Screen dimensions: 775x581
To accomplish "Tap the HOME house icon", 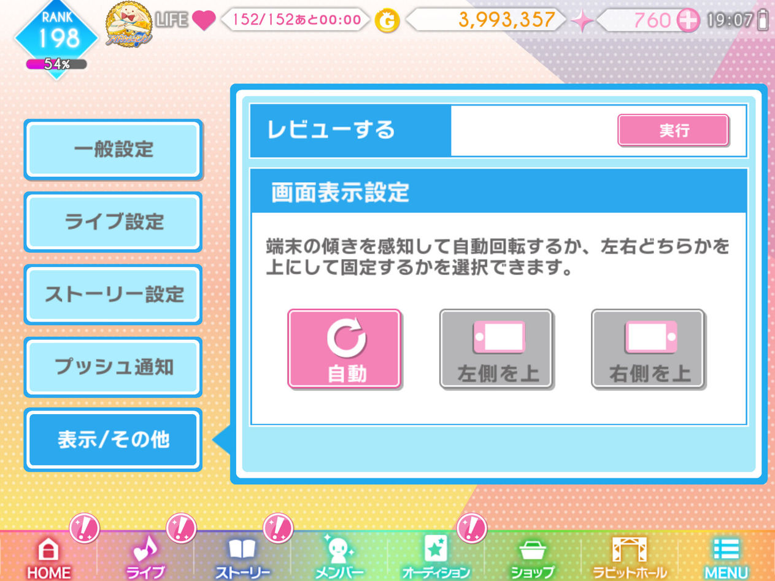I will [48, 550].
